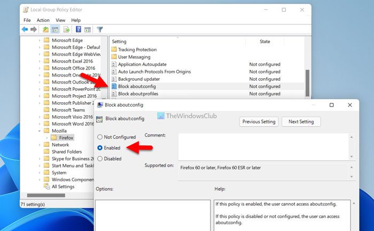
Task: Open the File menu
Action: point(27,20)
